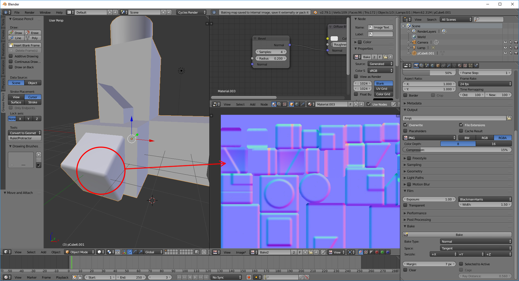Image resolution: width=519 pixels, height=281 pixels.
Task: Choose shader nodes type icon in node editor
Action: click(x=274, y=104)
